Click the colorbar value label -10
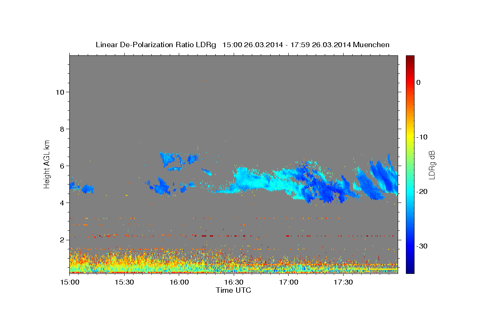492x328 pixels. click(422, 137)
